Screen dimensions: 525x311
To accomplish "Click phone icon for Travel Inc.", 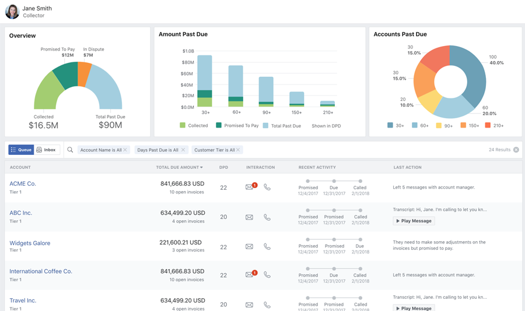I will click(x=267, y=305).
